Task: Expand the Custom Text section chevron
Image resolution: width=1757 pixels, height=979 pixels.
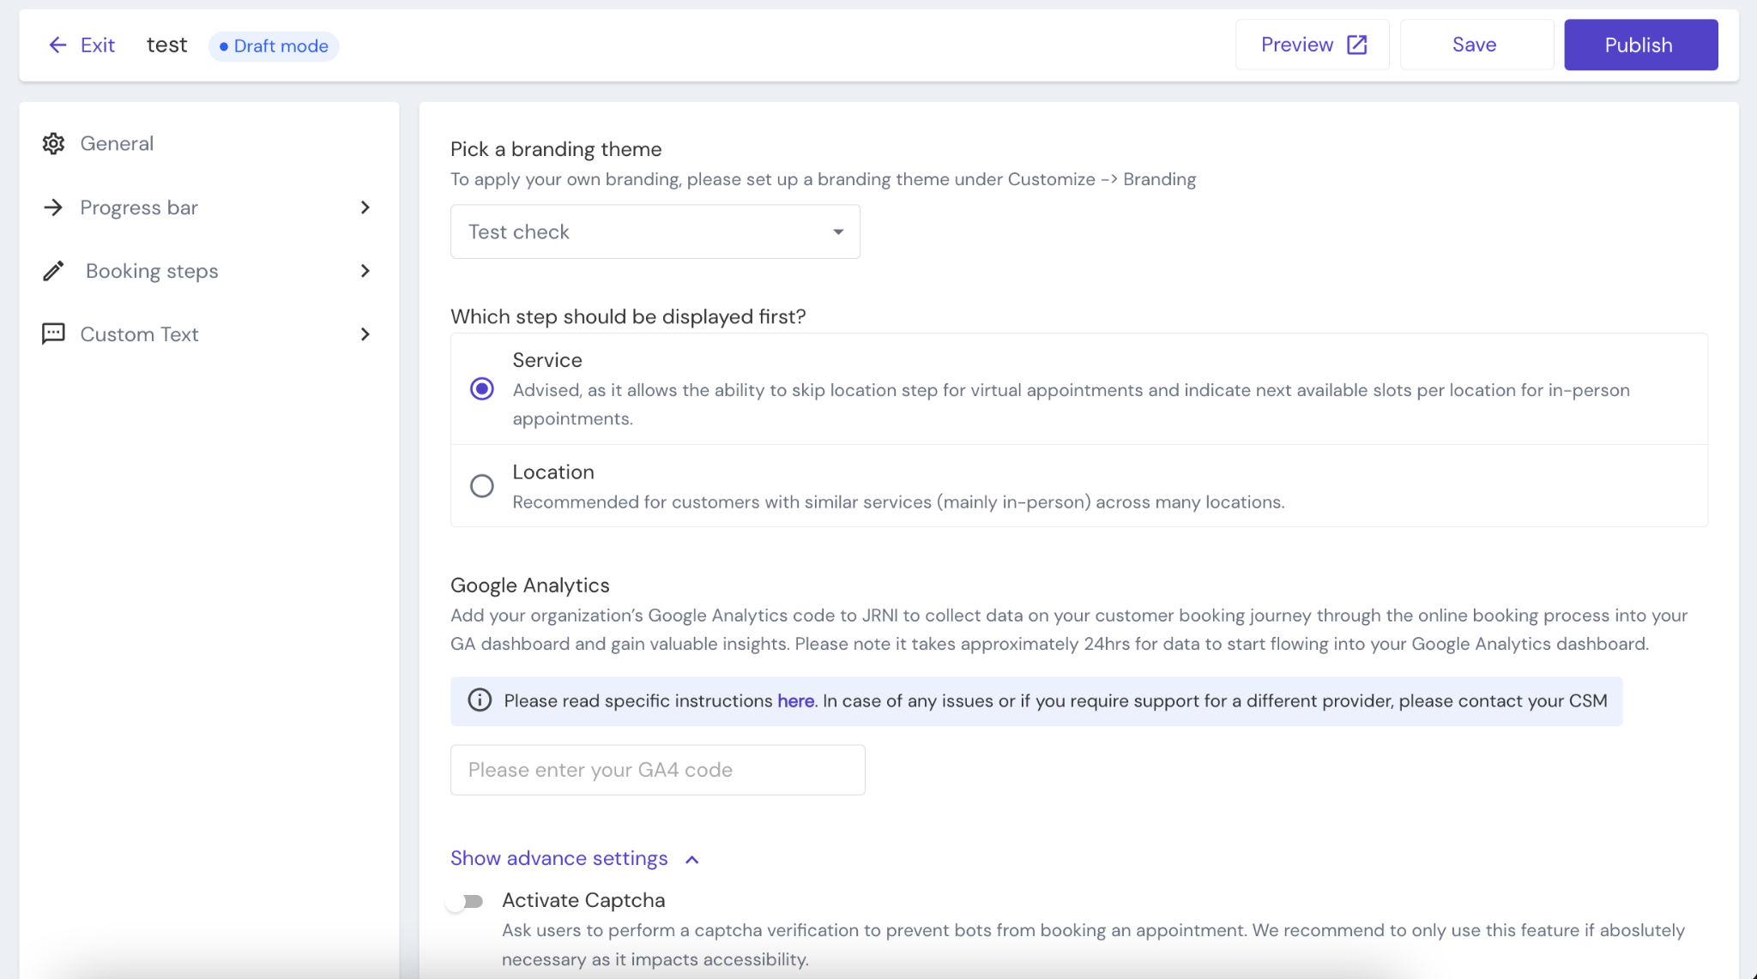Action: click(365, 334)
